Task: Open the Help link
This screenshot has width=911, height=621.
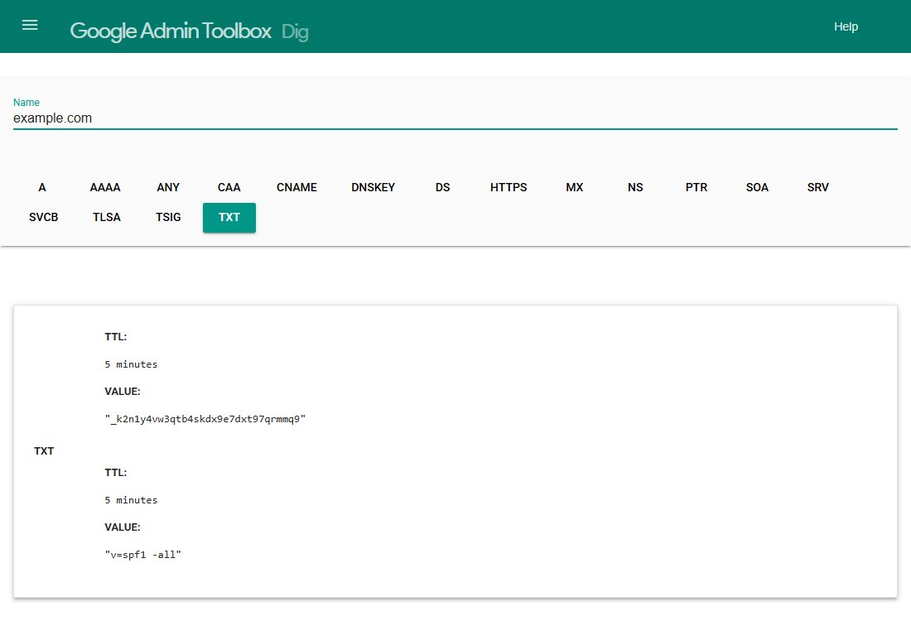Action: tap(846, 26)
